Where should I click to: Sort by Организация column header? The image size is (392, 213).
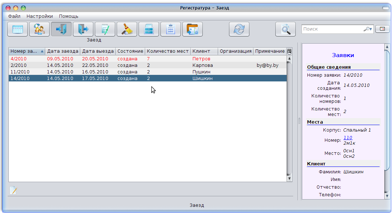point(236,51)
